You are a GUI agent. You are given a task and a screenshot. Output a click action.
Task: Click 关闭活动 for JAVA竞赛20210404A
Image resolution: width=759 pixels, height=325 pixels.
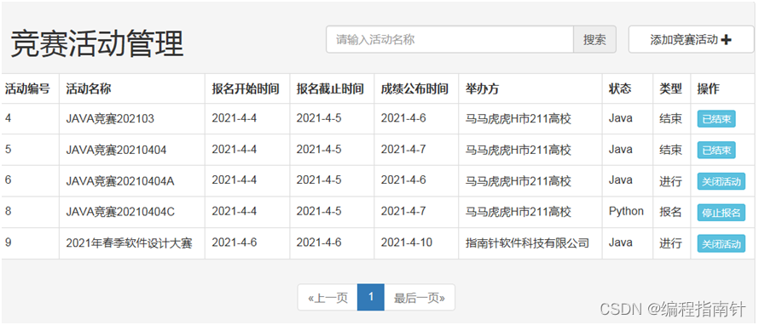(x=721, y=181)
